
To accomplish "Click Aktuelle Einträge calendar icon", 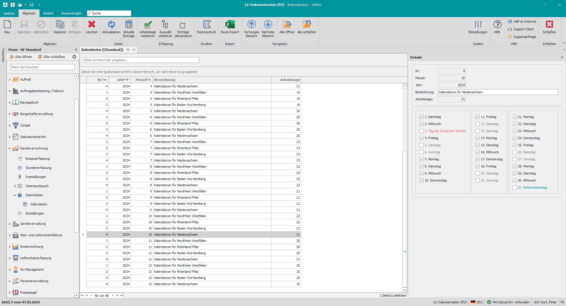I will [x=129, y=25].
